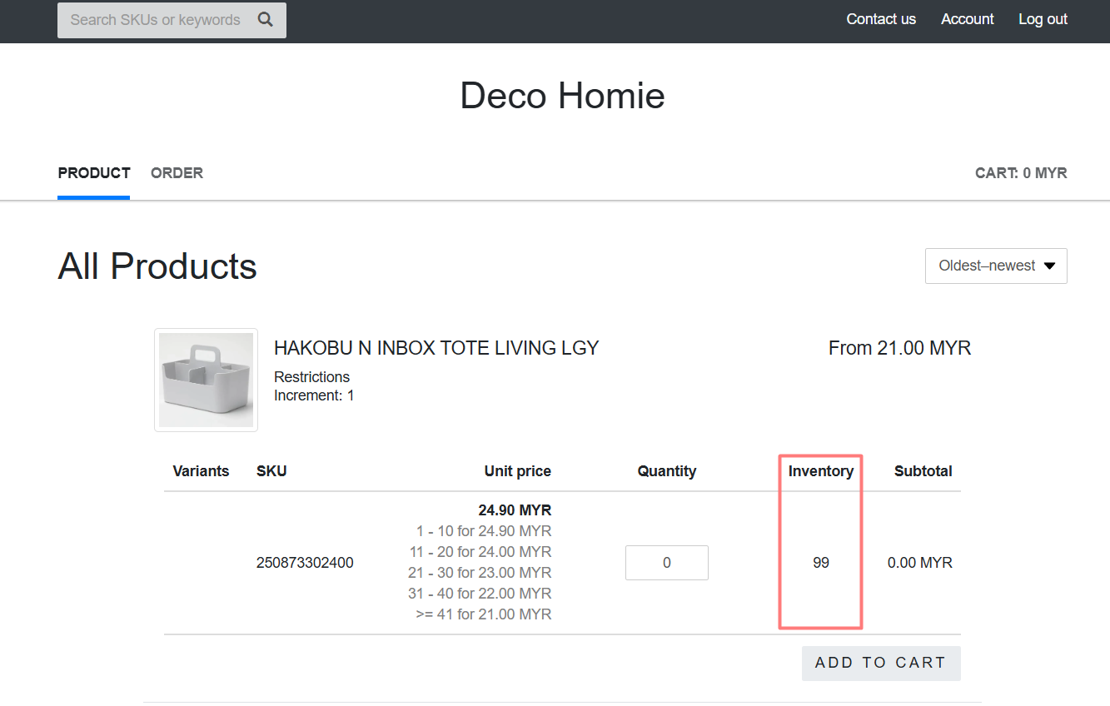The height and width of the screenshot is (706, 1110).
Task: Log out of the store
Action: 1043,19
